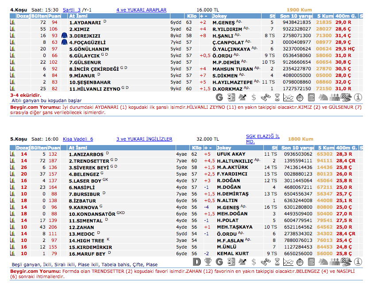Click the trophy icon under race 5

click(x=208, y=262)
